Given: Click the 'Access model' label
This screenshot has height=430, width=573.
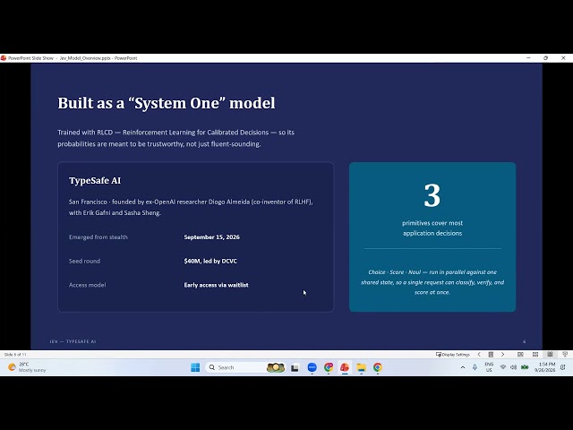Looking at the screenshot, I should coord(88,285).
